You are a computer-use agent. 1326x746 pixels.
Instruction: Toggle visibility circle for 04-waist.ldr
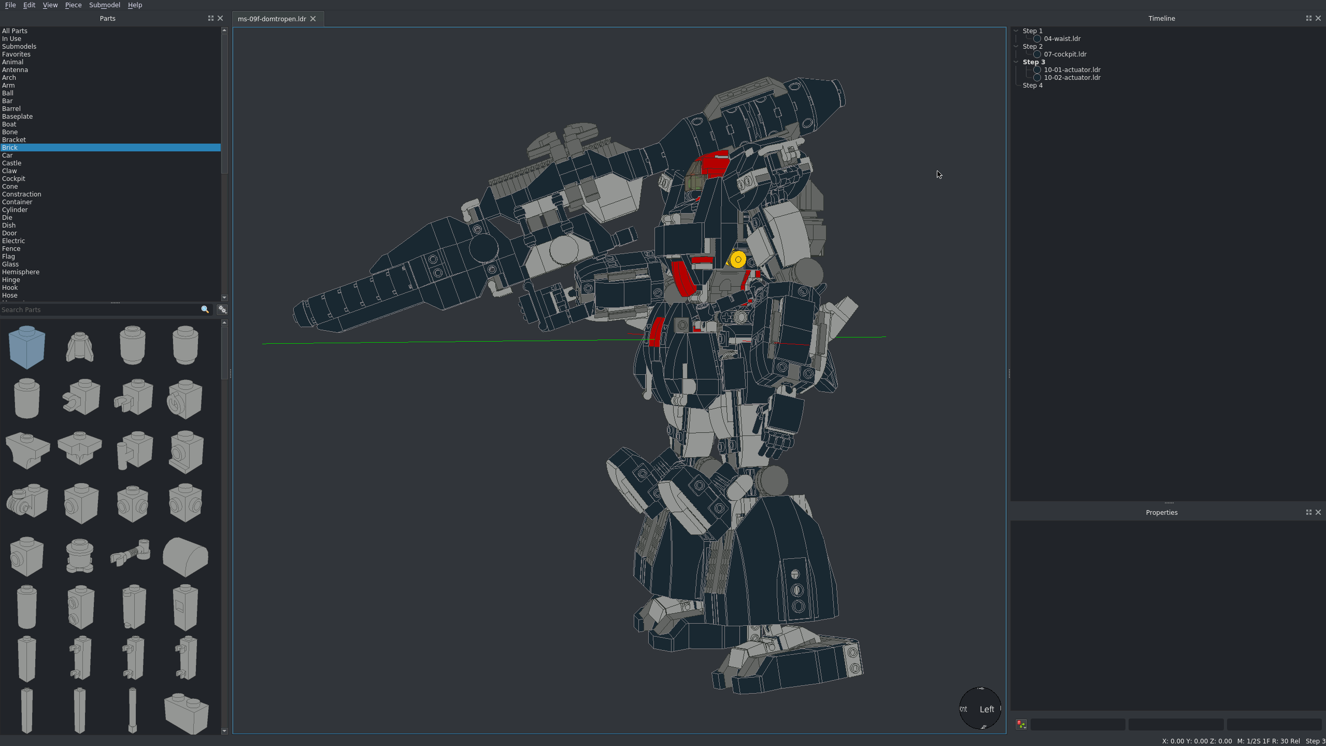pos(1037,38)
